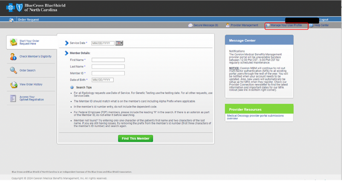Open Manage Your User Profile
This screenshot has width=342, height=181.
pos(286,25)
